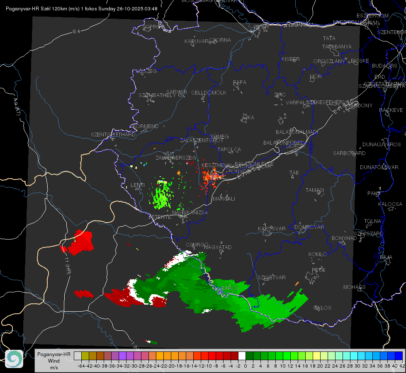
Task: Click the light gray swatch at legend start
Action: 78,356
